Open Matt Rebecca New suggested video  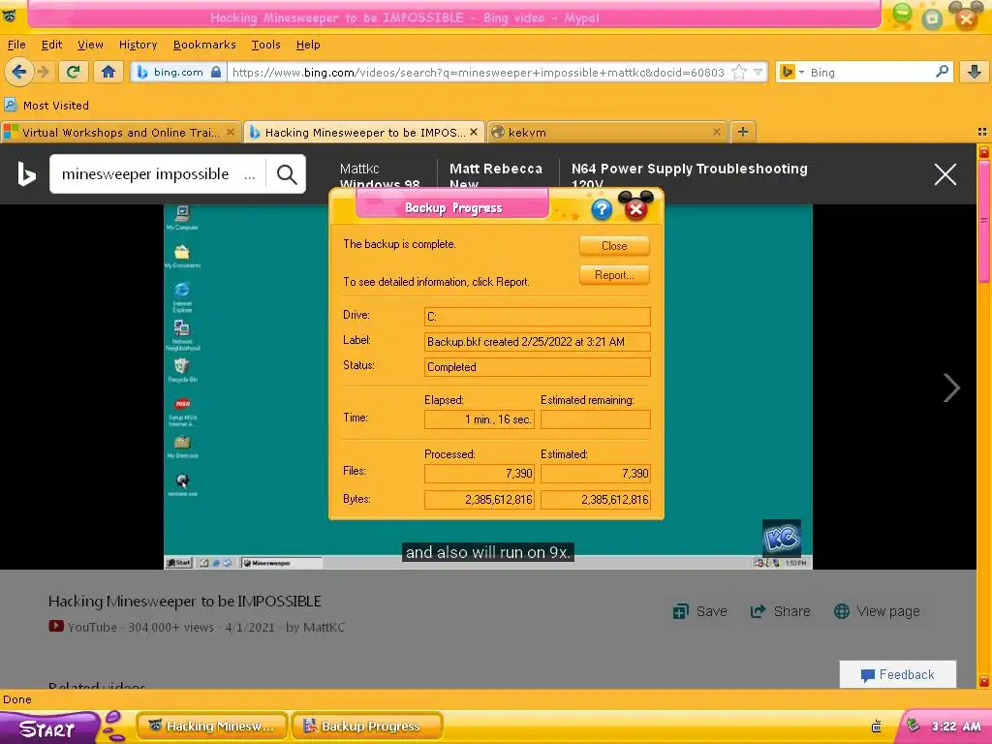coord(496,176)
